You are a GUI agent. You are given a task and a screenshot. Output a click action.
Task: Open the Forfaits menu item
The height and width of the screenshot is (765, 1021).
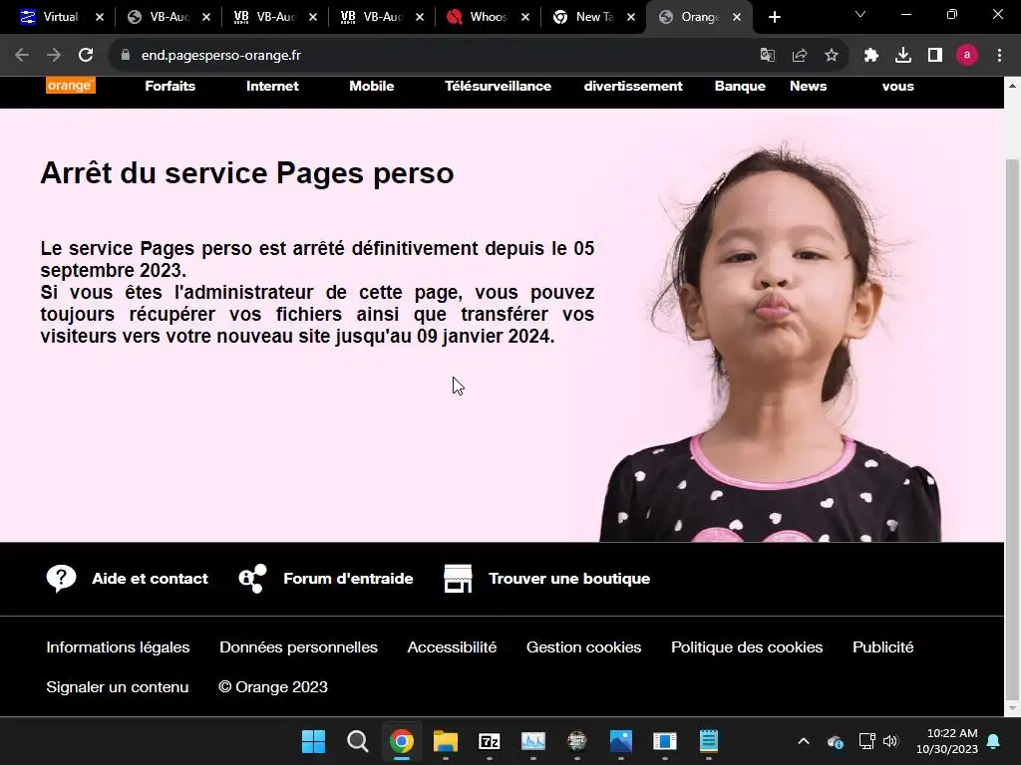point(170,86)
